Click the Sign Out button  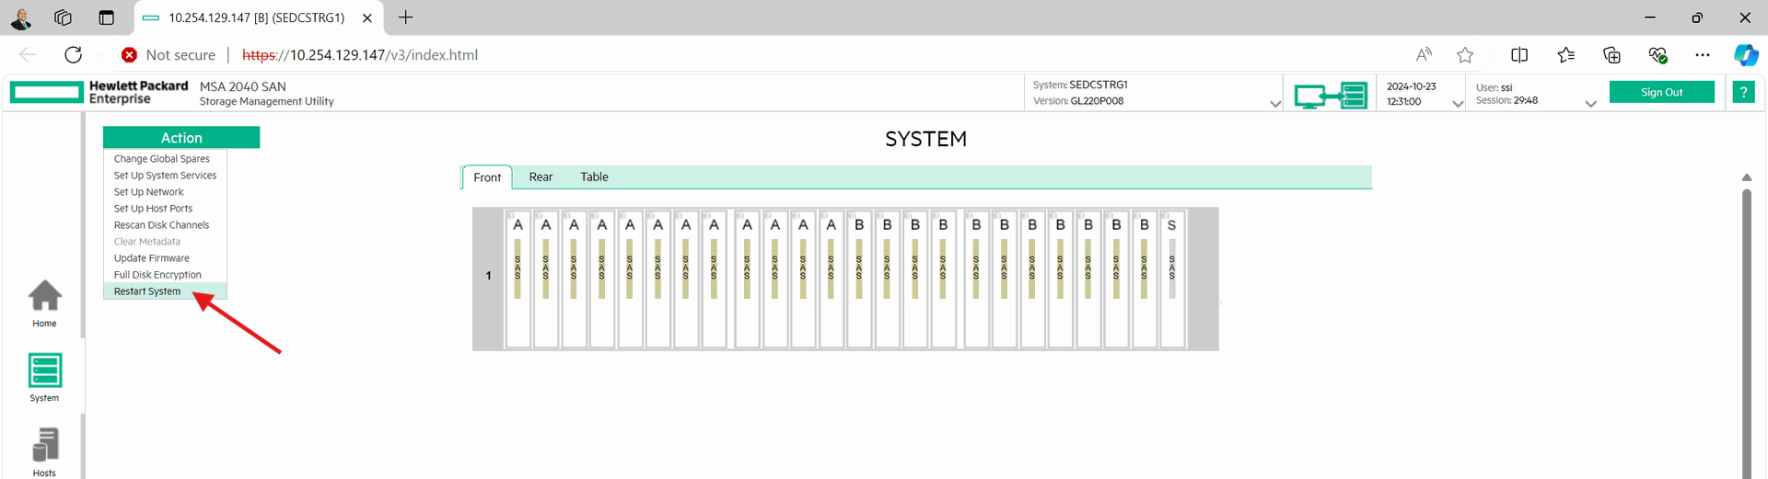[x=1661, y=92]
